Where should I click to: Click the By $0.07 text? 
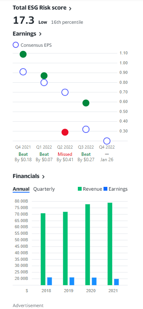pyautogui.click(x=44, y=160)
